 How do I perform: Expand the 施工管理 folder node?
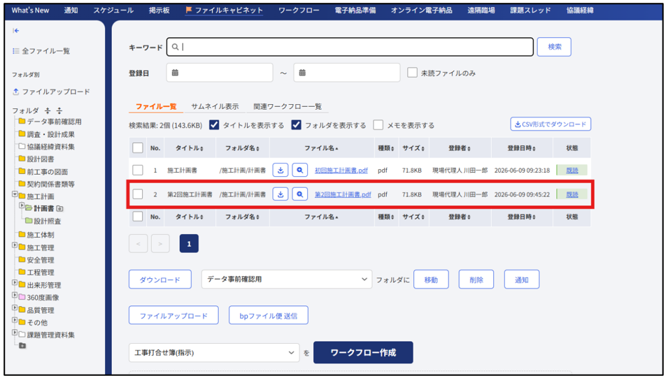click(15, 246)
